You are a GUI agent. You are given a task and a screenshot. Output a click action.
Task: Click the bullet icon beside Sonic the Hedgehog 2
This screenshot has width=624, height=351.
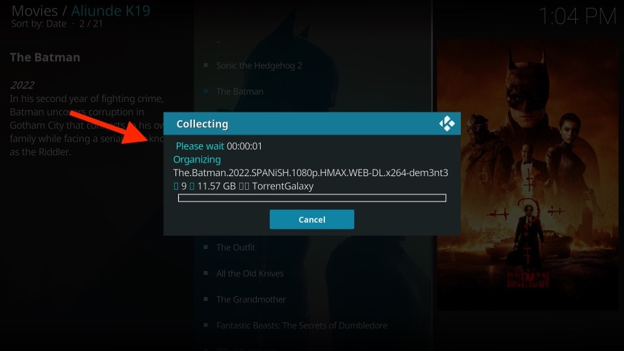pos(206,65)
